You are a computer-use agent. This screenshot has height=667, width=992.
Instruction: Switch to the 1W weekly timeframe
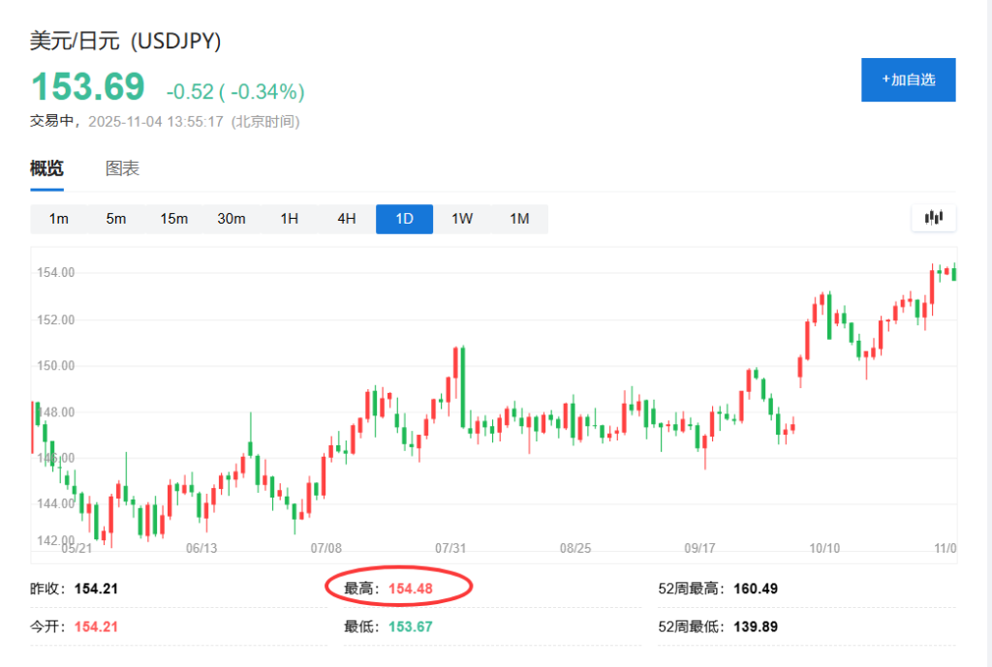click(x=461, y=219)
